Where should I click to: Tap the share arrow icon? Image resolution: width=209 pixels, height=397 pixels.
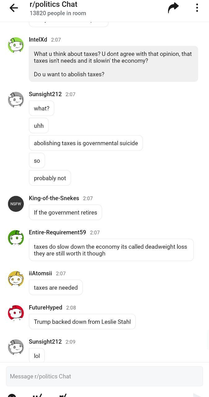point(173,8)
